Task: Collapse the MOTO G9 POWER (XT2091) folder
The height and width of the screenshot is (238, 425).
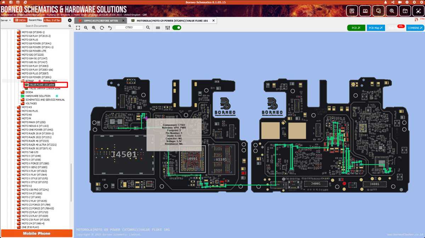Action: (19, 77)
